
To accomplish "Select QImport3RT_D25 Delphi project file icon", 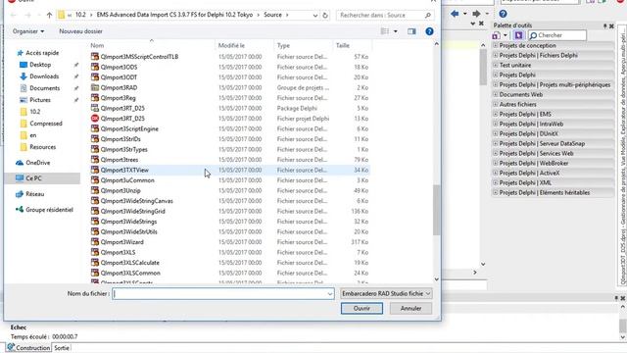I will (x=95, y=118).
